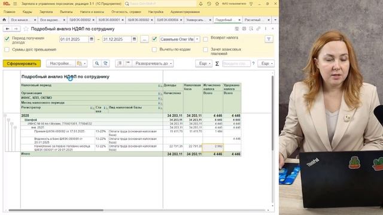Open the 1C main menu hamburger icon
Image resolution: width=383 pixels, height=215 pixels.
click(15, 4)
